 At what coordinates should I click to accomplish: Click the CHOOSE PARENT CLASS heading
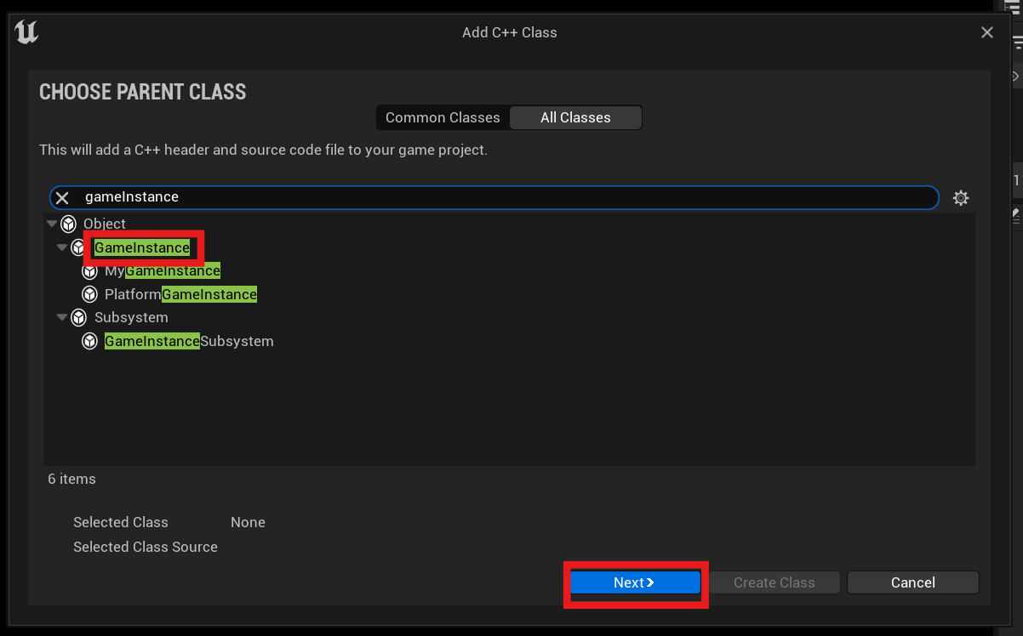[143, 92]
